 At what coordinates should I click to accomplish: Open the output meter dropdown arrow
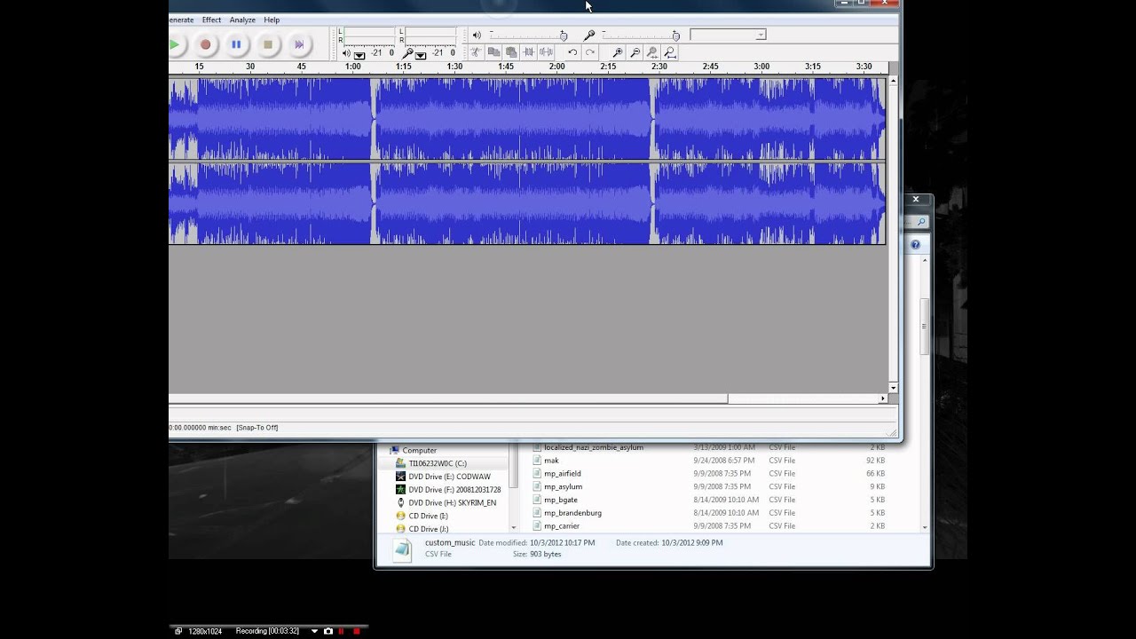[x=359, y=55]
